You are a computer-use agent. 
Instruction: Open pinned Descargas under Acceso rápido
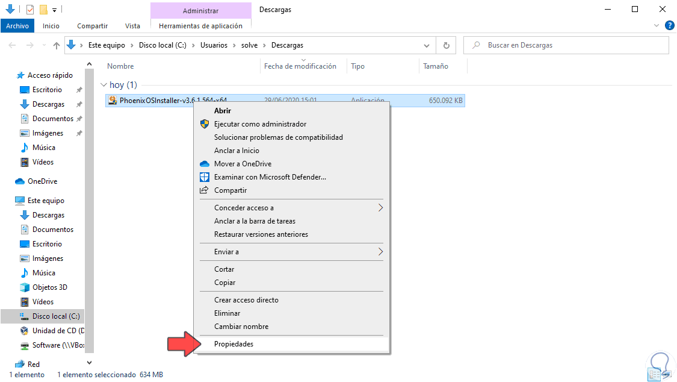(x=48, y=104)
